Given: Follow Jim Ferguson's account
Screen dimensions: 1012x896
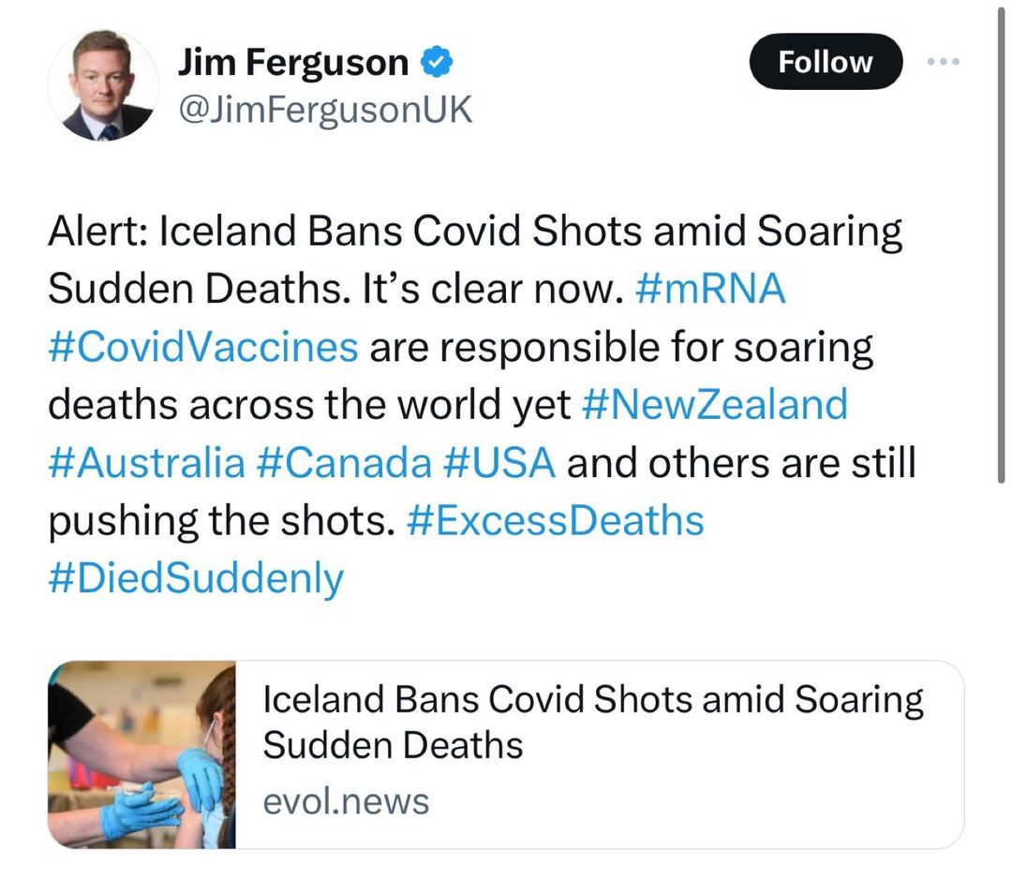Looking at the screenshot, I should (825, 62).
